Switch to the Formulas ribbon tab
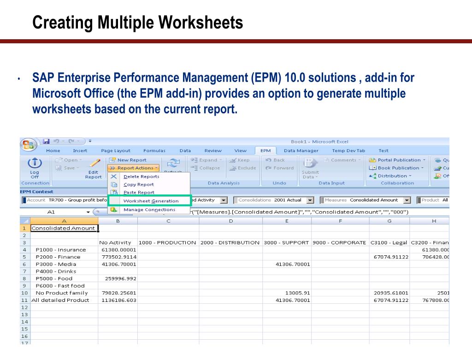 click(x=154, y=151)
